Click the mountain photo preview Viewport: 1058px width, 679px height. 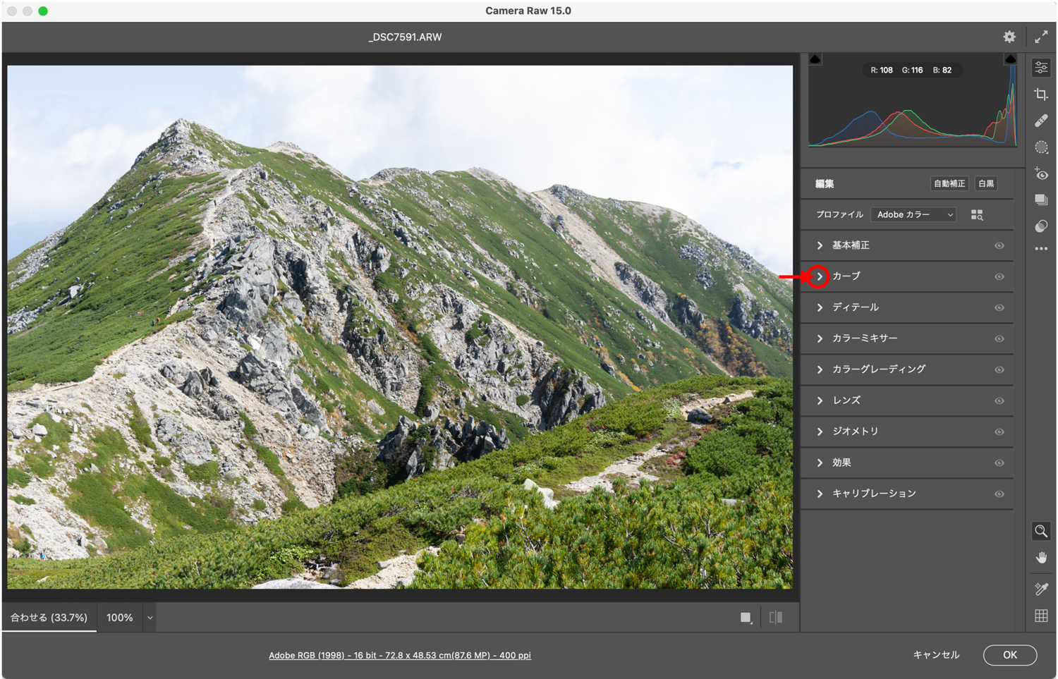point(400,327)
